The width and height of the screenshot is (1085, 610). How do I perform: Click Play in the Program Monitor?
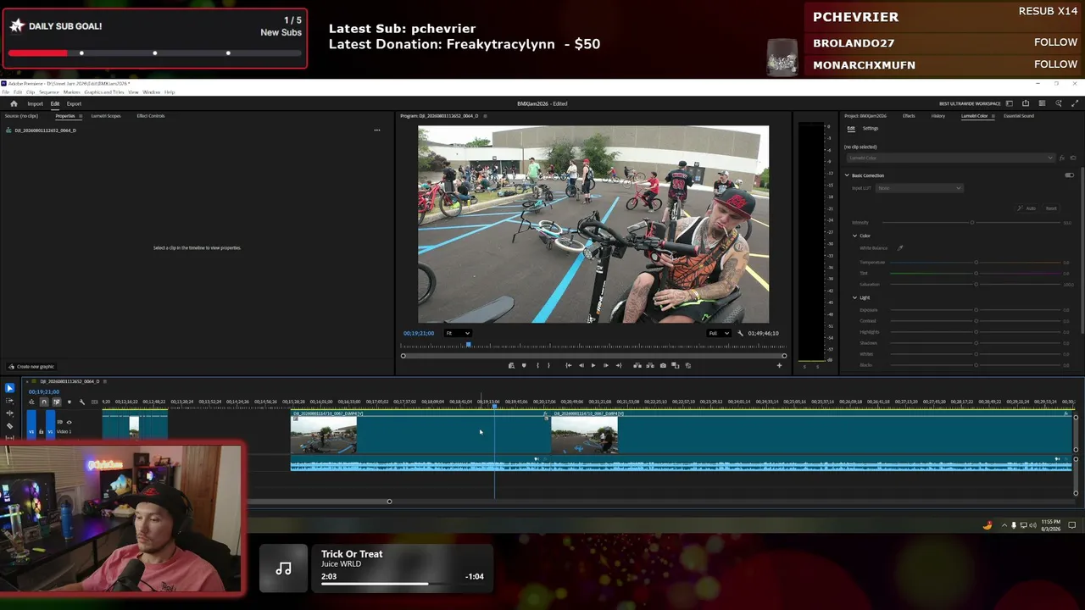[593, 365]
